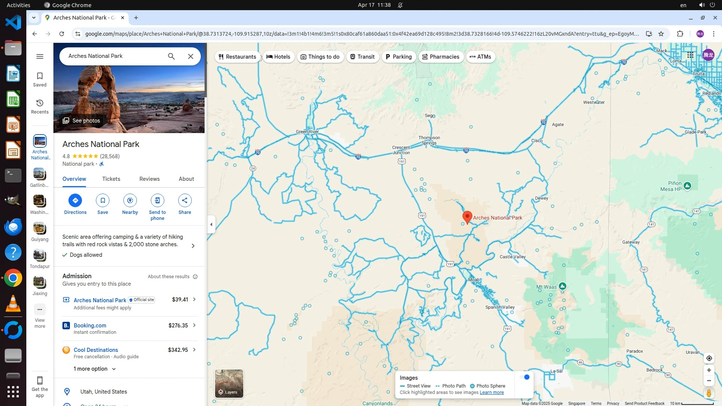Toggle the Images street view switch
722x406 pixels.
click(x=525, y=377)
